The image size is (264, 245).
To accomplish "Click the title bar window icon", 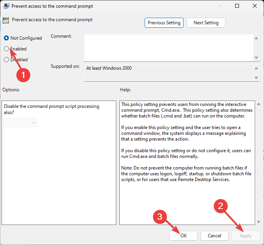I will (x=7, y=6).
